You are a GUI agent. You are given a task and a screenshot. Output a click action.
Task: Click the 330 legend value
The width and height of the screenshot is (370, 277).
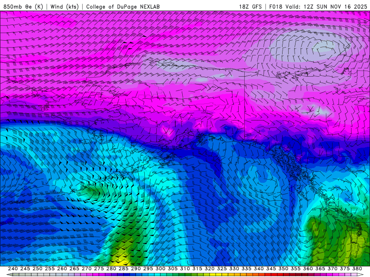tap(234, 269)
